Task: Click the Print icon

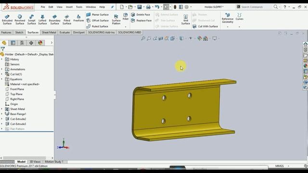Action: tap(148, 7)
